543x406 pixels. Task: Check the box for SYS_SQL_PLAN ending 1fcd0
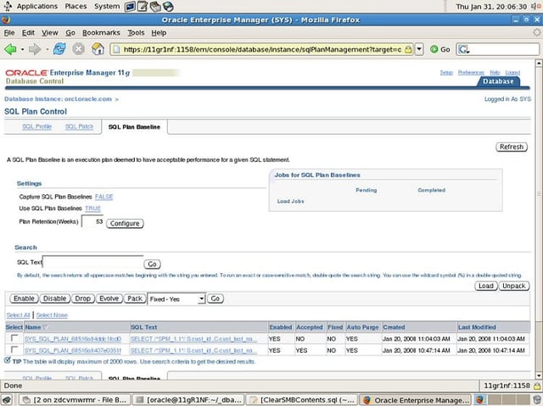pyautogui.click(x=14, y=338)
